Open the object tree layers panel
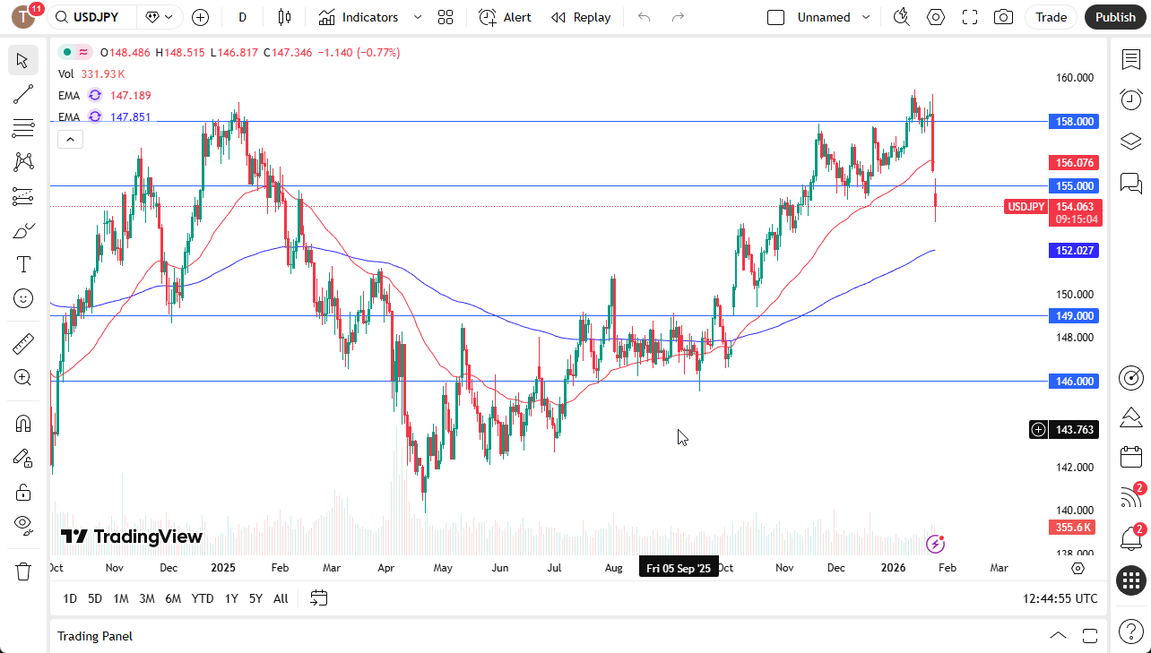Viewport: 1151px width, 653px height. [x=1131, y=142]
